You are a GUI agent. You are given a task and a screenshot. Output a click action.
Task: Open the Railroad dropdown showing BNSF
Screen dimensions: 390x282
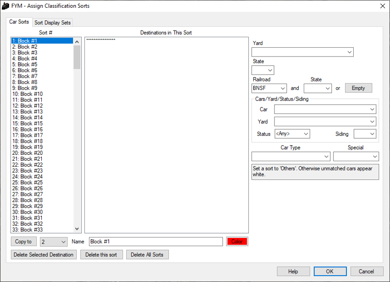(x=269, y=88)
